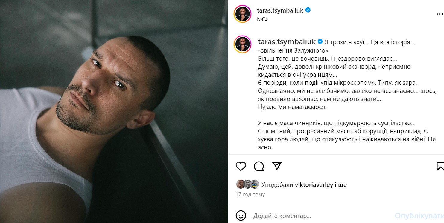Click the liker avatars thumbnails group
The width and height of the screenshot is (444, 223).
pos(247,184)
